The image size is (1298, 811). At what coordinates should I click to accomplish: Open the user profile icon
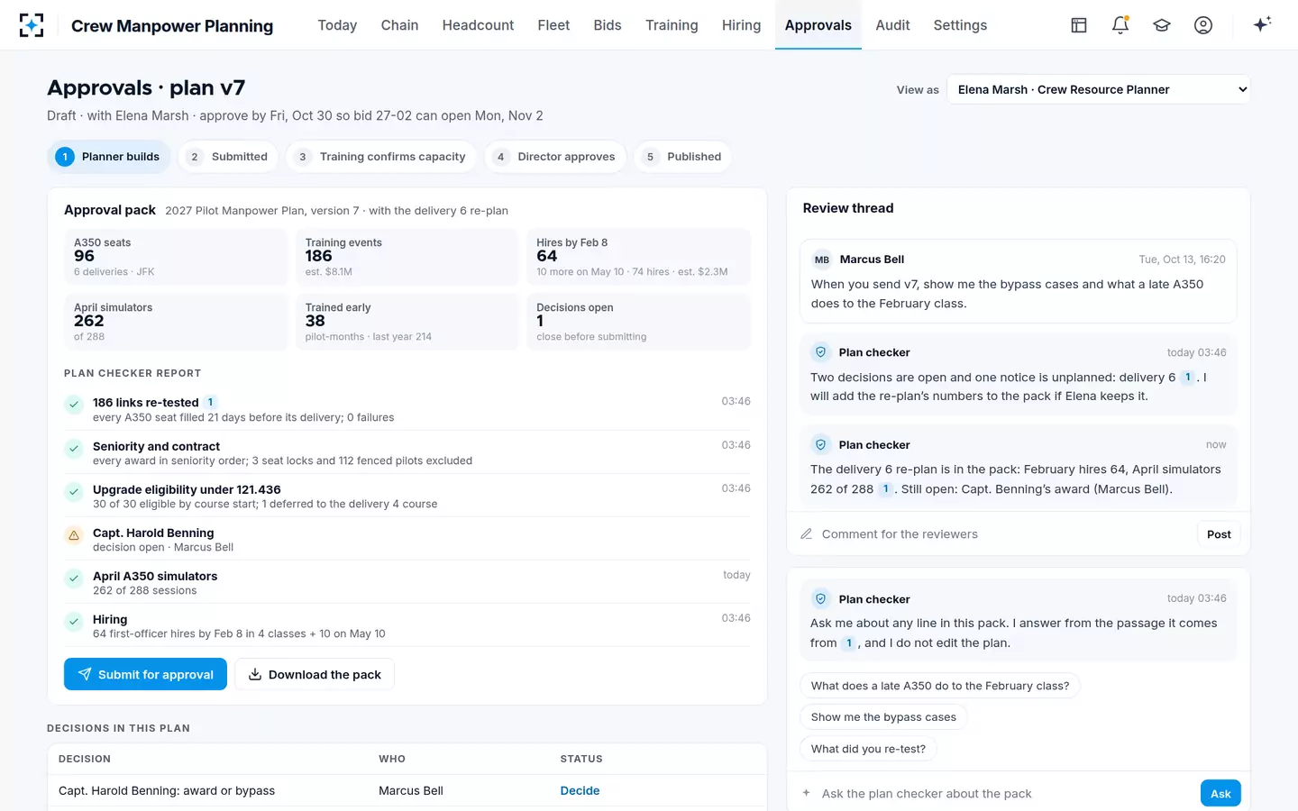(x=1203, y=25)
